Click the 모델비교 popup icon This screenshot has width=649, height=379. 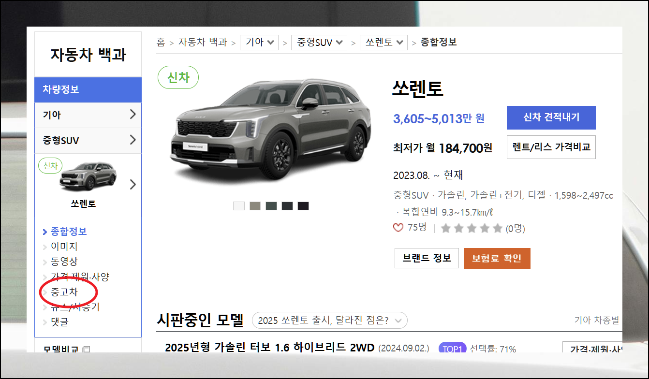(x=86, y=349)
